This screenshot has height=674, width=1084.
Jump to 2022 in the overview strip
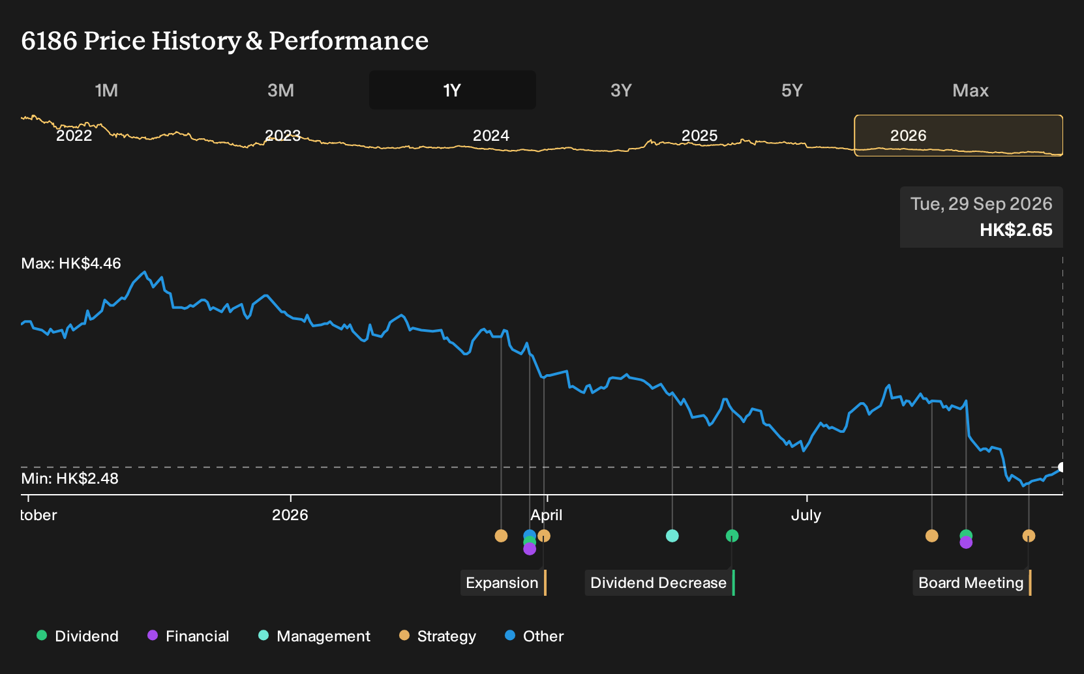[x=74, y=136]
